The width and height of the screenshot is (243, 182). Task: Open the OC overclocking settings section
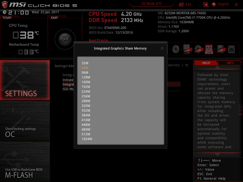coord(25,121)
